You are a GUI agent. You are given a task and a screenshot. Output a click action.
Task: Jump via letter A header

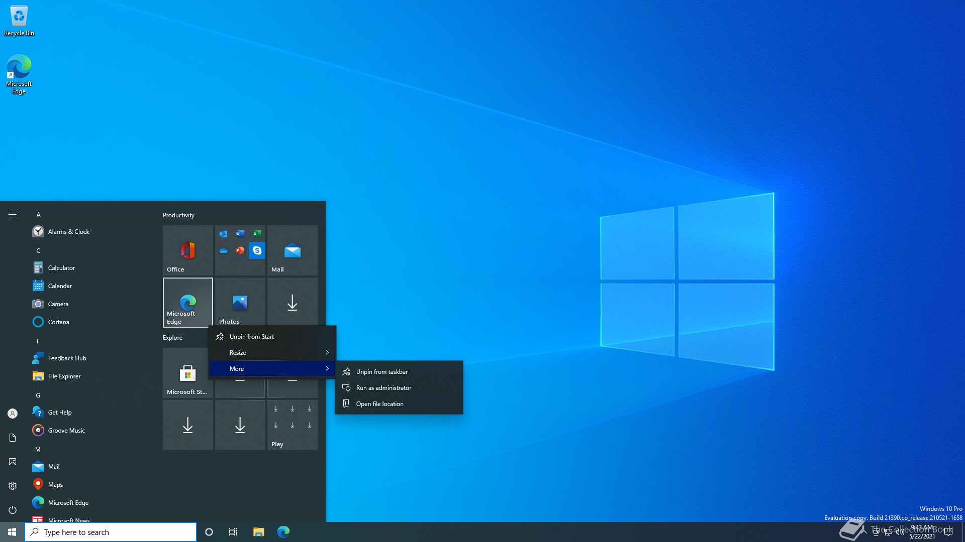tap(38, 215)
